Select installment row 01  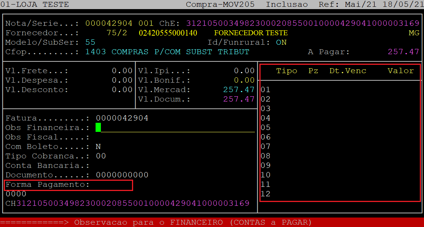tap(265, 90)
